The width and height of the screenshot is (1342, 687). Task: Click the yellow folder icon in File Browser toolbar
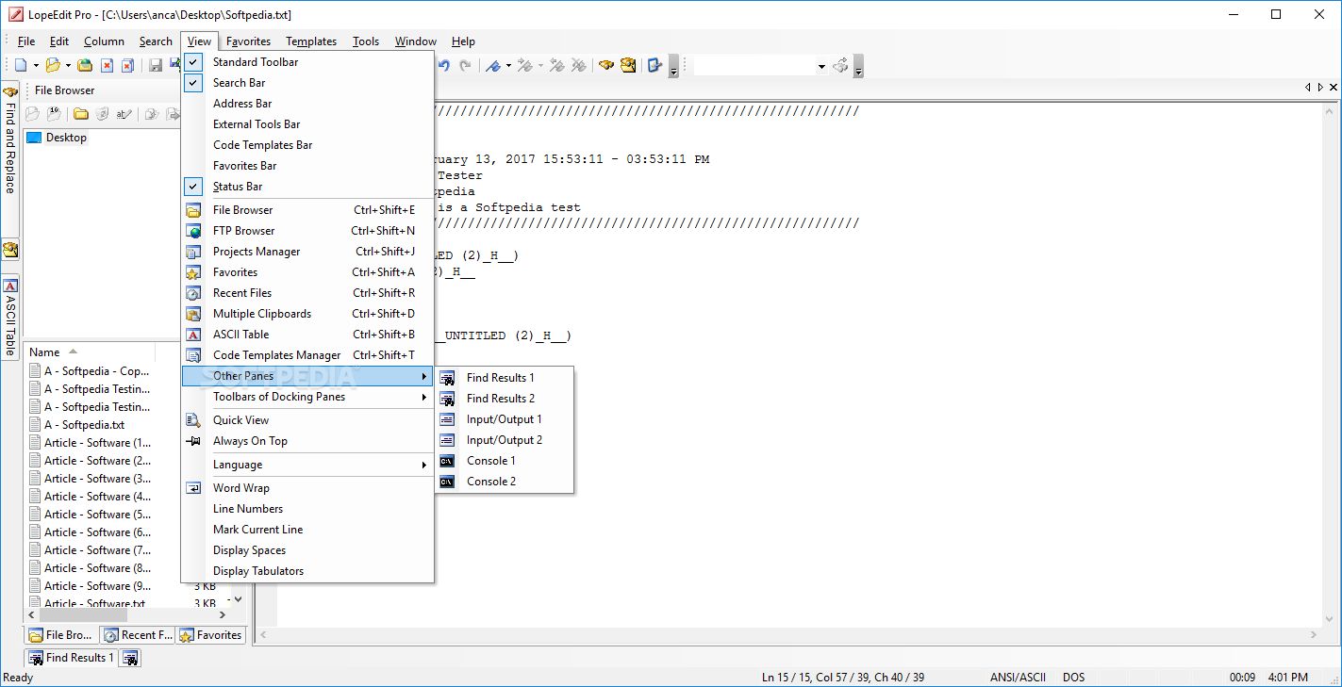pos(81,114)
